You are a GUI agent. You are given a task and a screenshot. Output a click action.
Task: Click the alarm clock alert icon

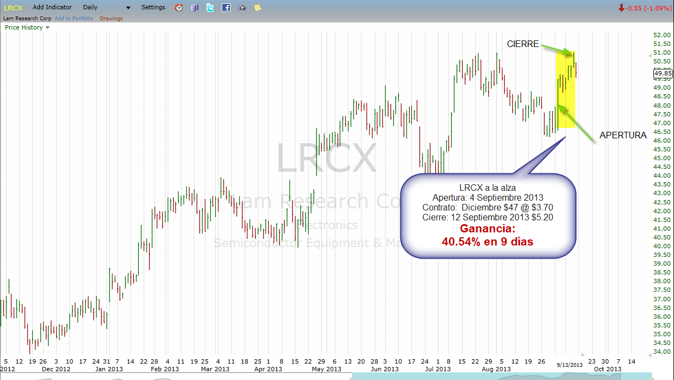[179, 8]
